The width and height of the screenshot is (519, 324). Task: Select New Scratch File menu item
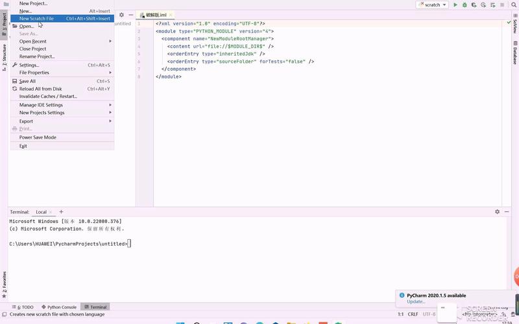pos(62,19)
